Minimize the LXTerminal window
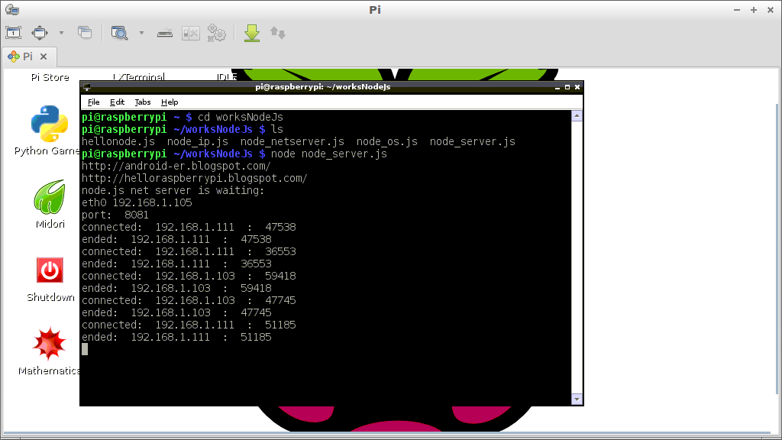The width and height of the screenshot is (782, 440). (557, 87)
